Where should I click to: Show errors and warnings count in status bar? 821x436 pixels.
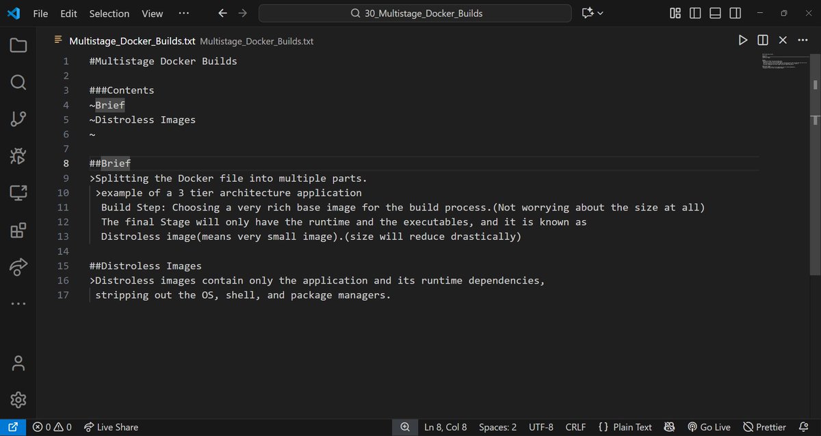click(52, 427)
